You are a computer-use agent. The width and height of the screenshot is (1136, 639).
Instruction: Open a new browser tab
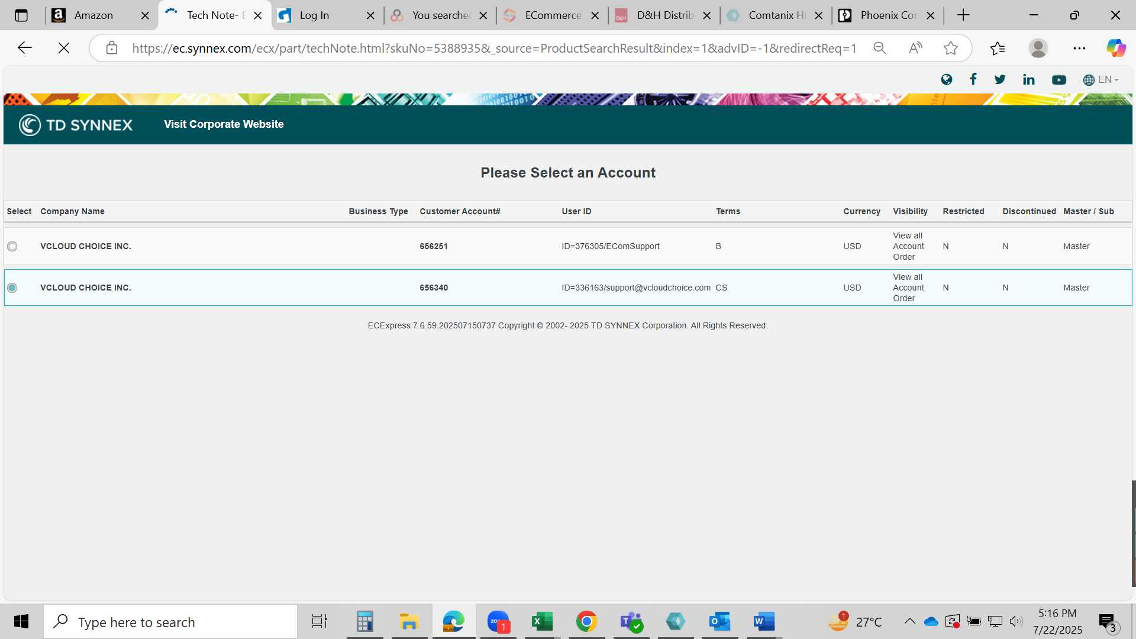pyautogui.click(x=963, y=15)
